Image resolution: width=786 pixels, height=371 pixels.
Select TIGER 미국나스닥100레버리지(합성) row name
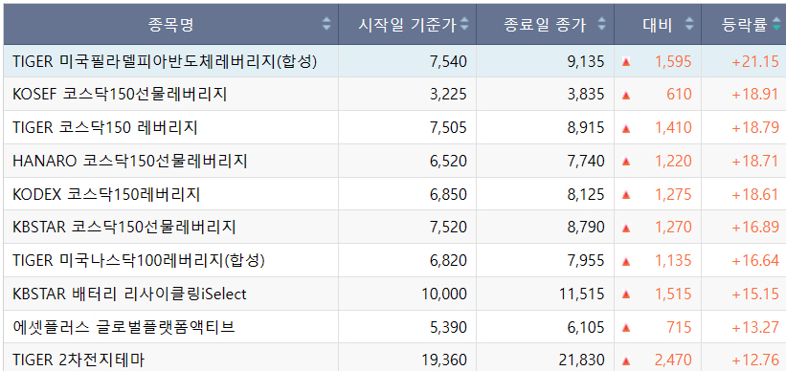coord(139,261)
